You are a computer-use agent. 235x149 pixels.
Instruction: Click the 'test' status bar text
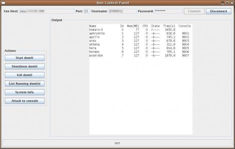tap(117, 143)
